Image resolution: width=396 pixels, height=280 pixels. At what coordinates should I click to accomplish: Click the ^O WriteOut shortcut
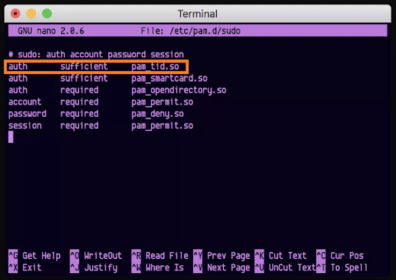tap(96, 256)
